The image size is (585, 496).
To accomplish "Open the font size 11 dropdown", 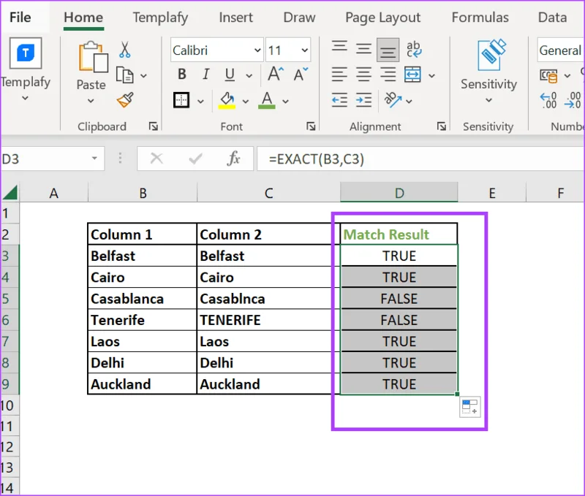I will tap(304, 50).
